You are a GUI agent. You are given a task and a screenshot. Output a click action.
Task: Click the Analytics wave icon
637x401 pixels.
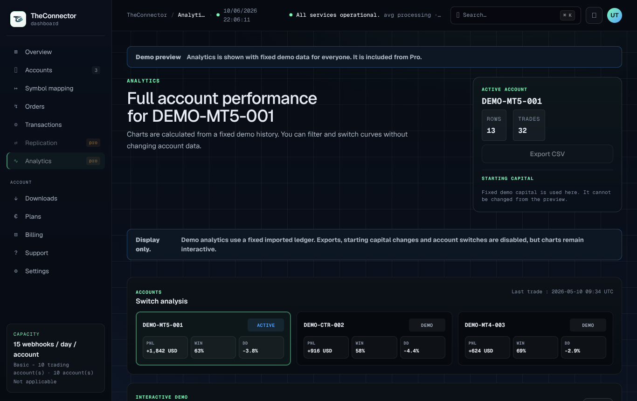(x=16, y=161)
